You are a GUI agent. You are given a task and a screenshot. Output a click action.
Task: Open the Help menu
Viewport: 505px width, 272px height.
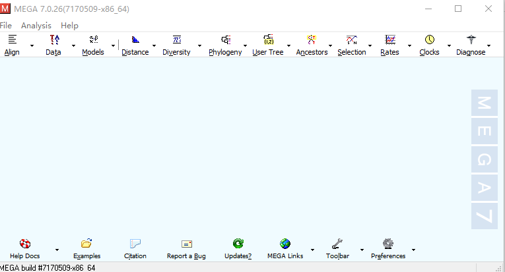[69, 26]
